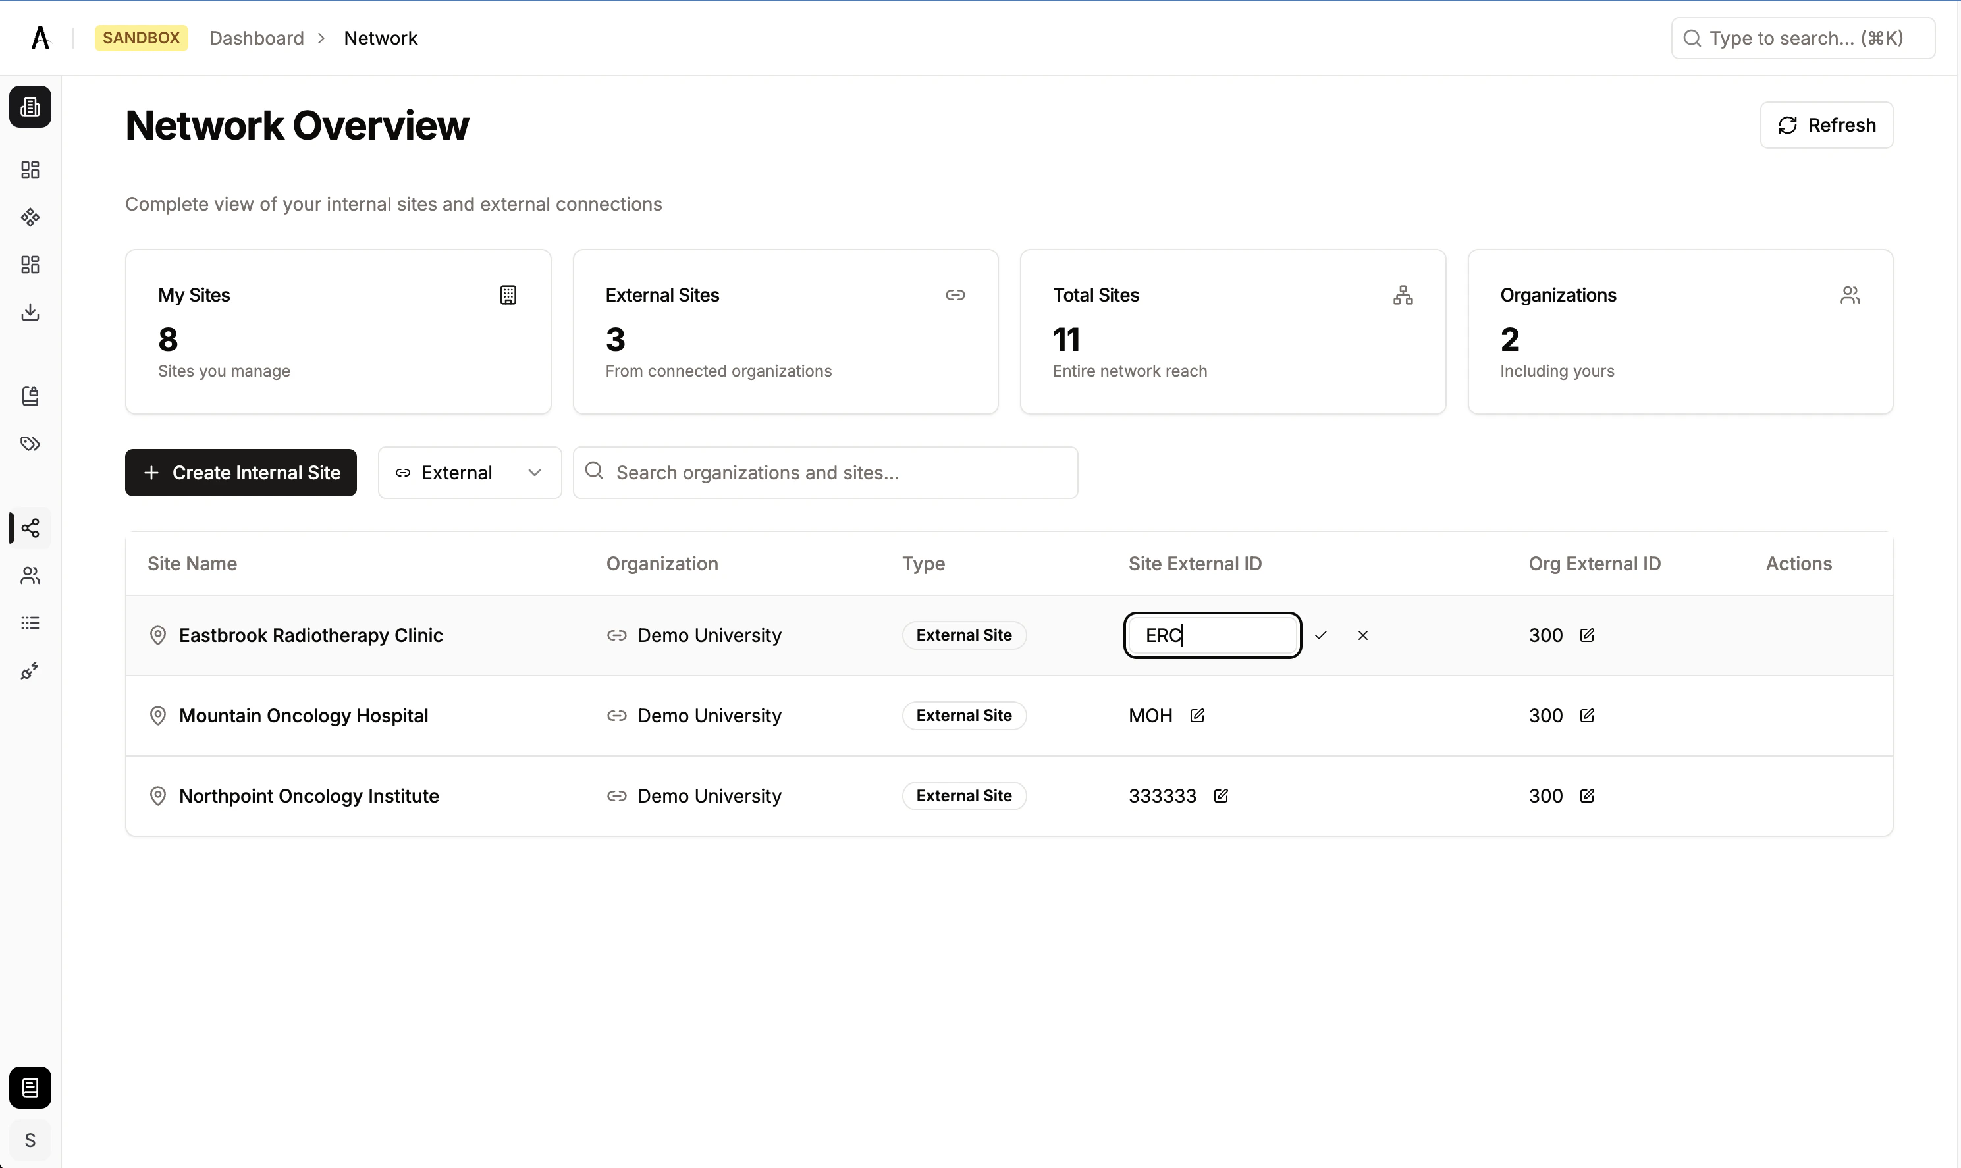Click the Create Internal Site button
Viewport: 1961px width, 1168px height.
click(x=240, y=472)
